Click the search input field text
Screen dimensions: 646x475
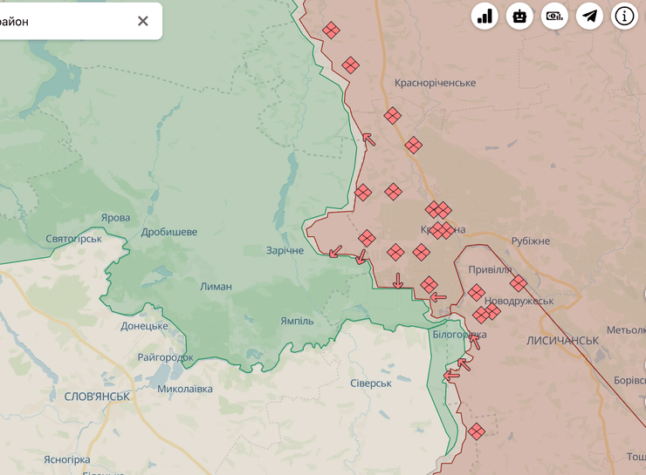click(52, 21)
